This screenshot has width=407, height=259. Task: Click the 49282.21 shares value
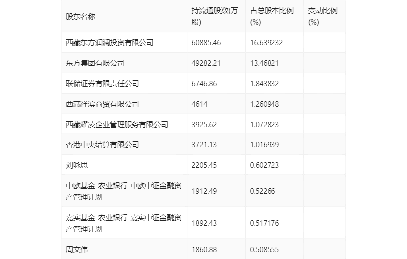coord(206,63)
